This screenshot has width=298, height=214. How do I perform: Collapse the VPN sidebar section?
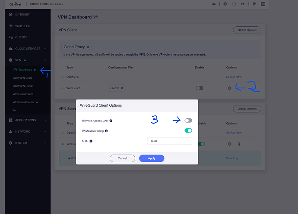point(46,60)
